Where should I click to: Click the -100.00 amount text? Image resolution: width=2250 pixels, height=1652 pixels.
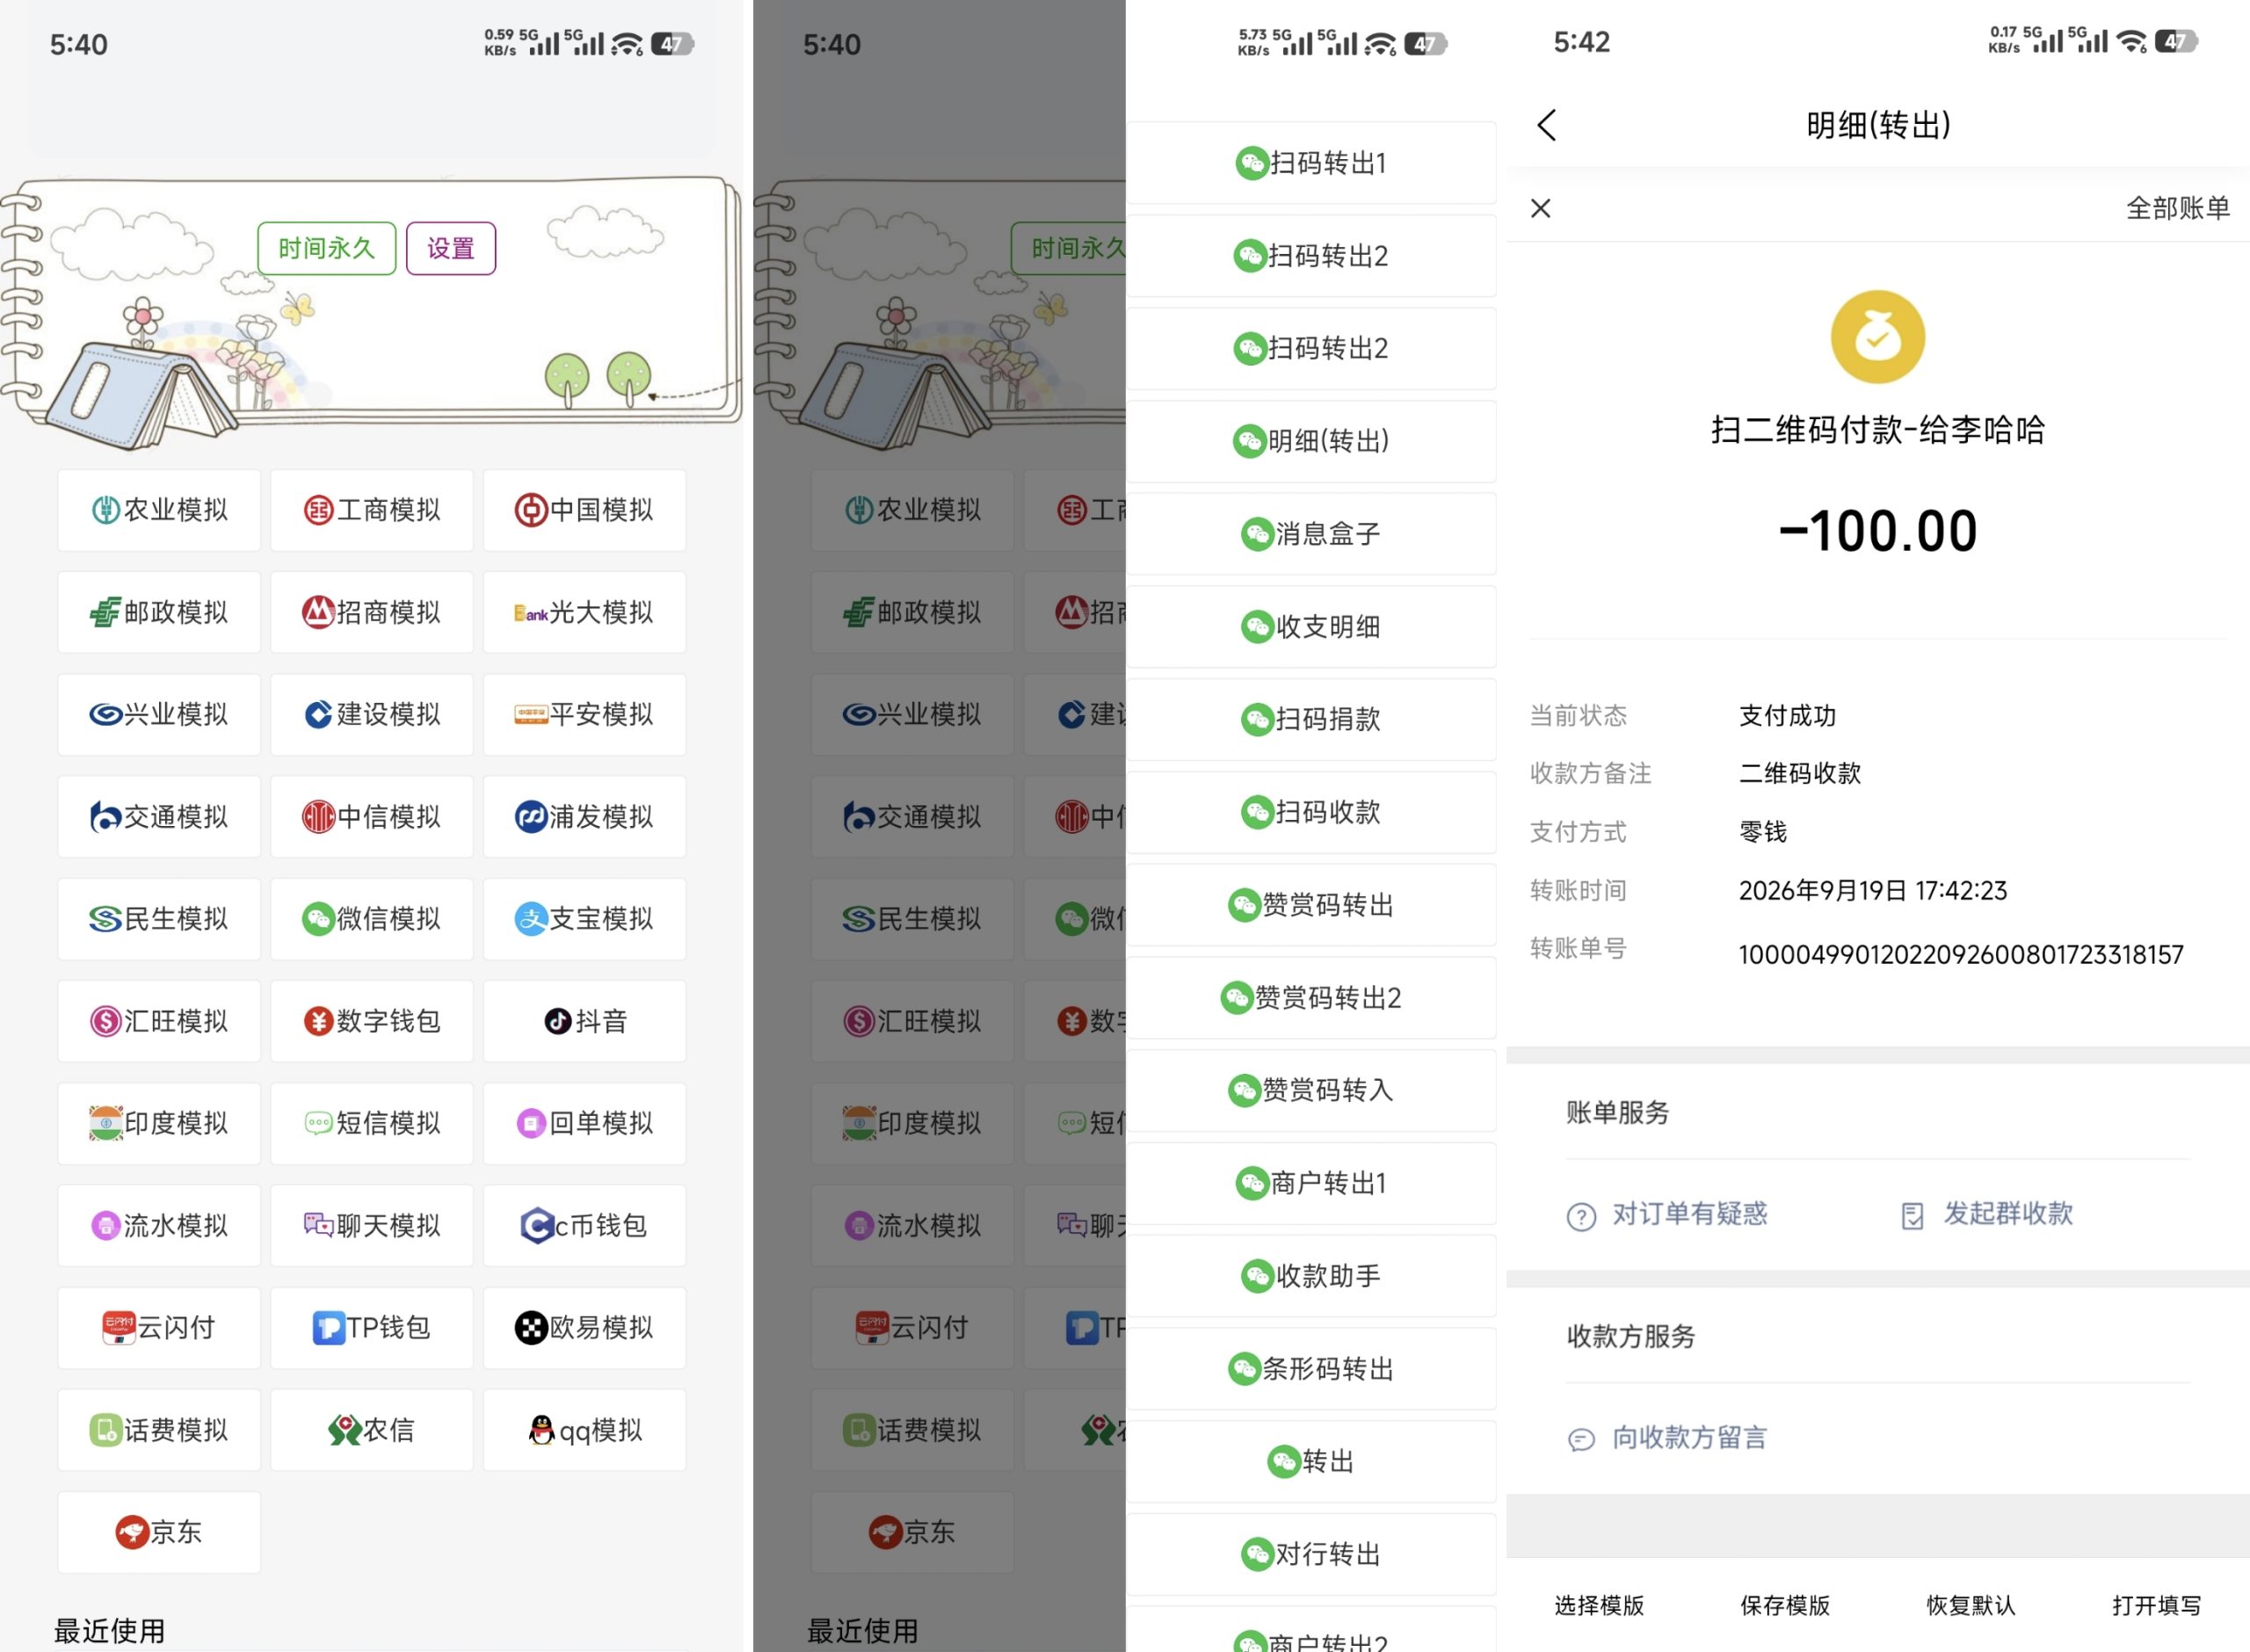tap(1877, 530)
